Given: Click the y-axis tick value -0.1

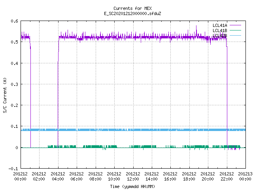Looking at the screenshot, I should [13, 169].
